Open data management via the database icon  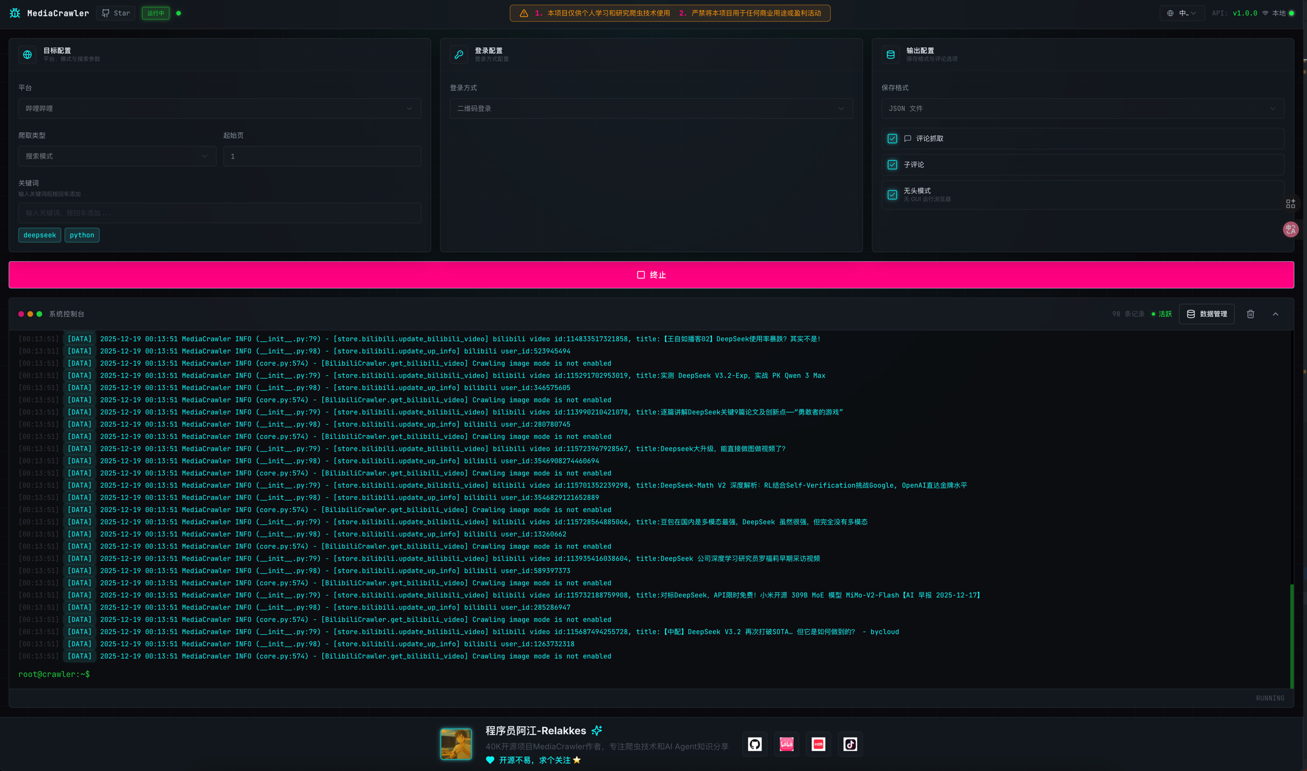coord(1207,313)
